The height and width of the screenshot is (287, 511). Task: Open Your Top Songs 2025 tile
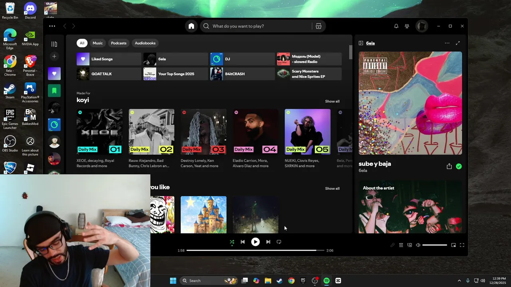pyautogui.click(x=176, y=74)
